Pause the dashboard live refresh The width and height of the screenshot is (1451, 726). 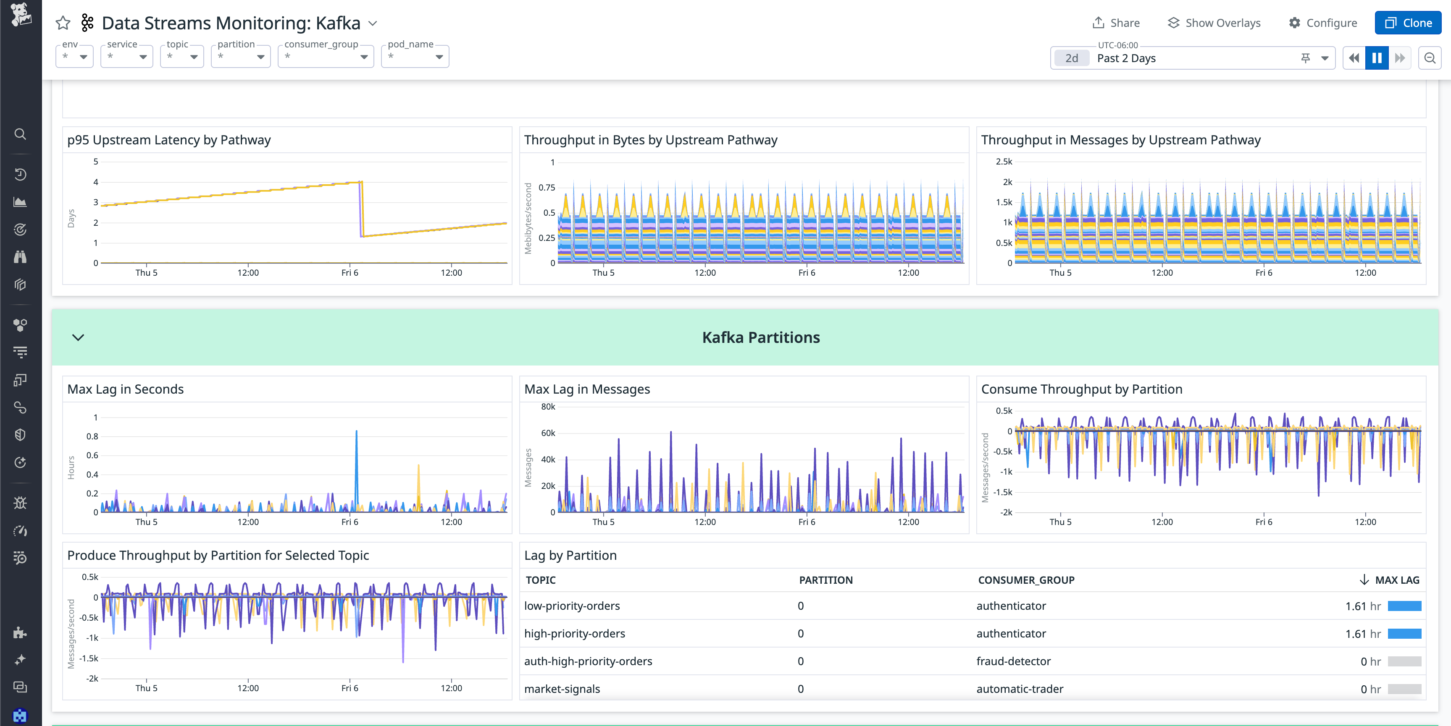coord(1377,57)
